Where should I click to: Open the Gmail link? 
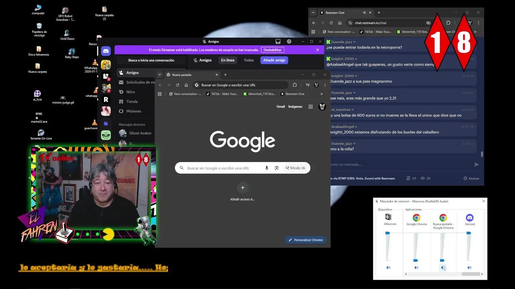280,106
